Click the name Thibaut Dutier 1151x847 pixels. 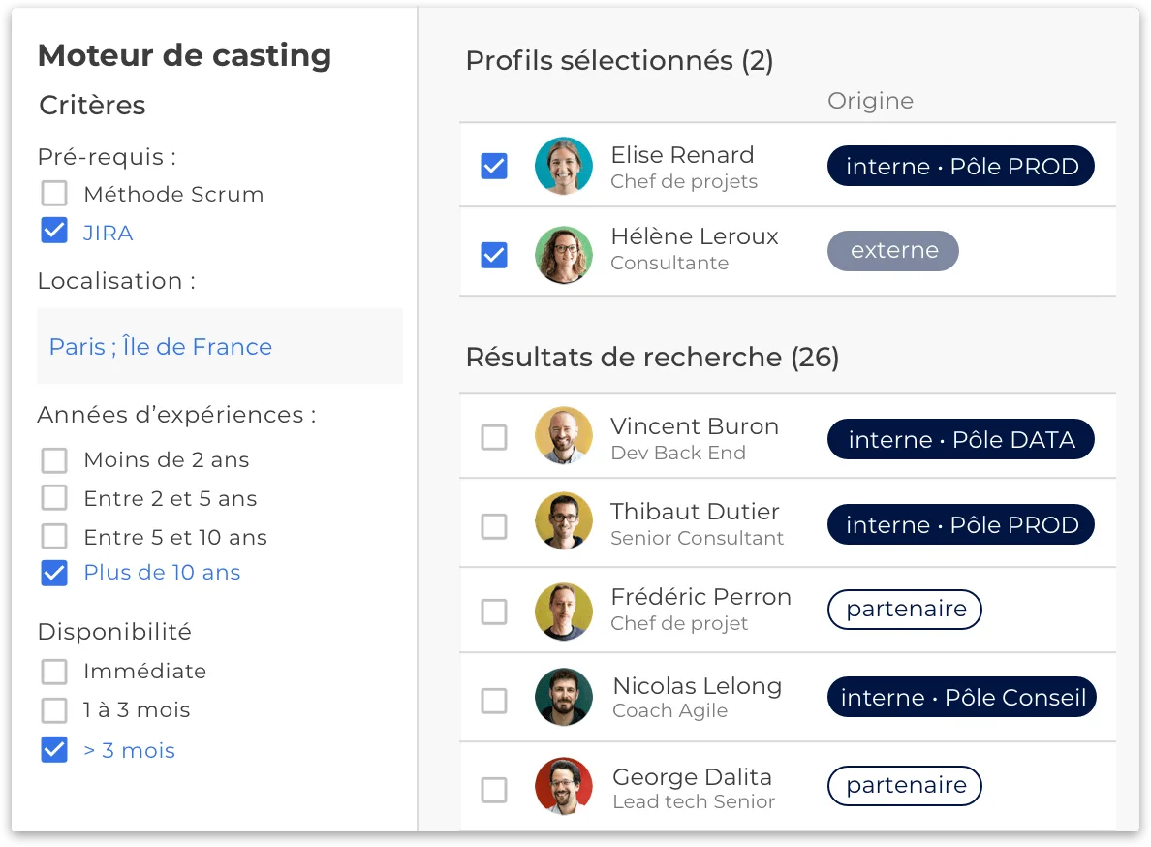(695, 512)
